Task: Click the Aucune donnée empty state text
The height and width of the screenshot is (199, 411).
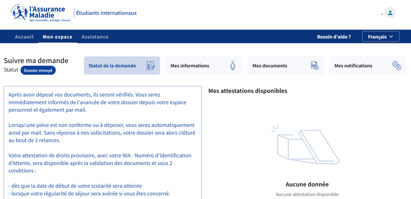Action: 307,184
